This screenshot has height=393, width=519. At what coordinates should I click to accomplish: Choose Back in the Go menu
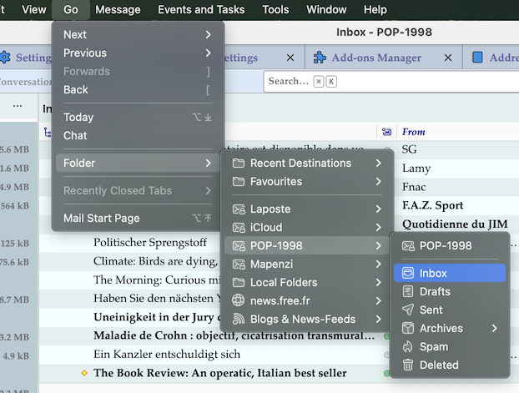click(x=138, y=90)
